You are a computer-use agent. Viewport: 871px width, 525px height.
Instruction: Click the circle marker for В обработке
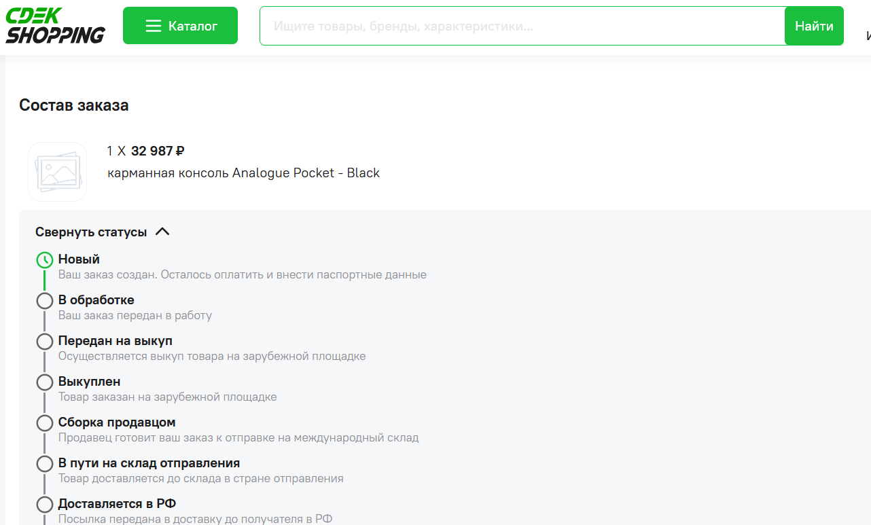coord(45,301)
